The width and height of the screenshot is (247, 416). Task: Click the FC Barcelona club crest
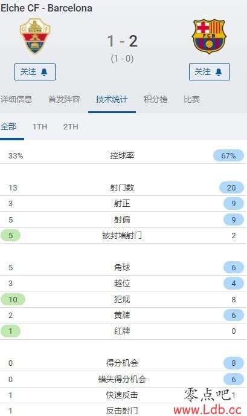(209, 36)
